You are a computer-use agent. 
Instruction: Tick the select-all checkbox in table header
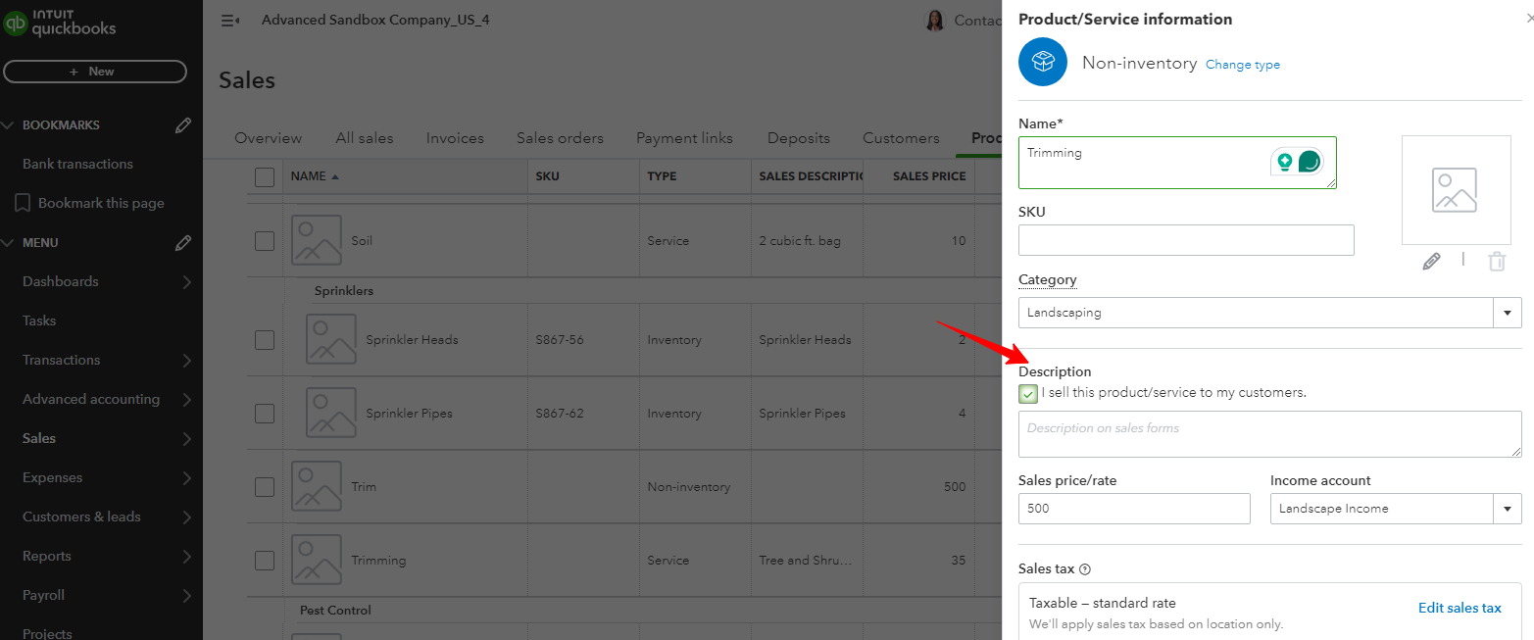(x=265, y=176)
